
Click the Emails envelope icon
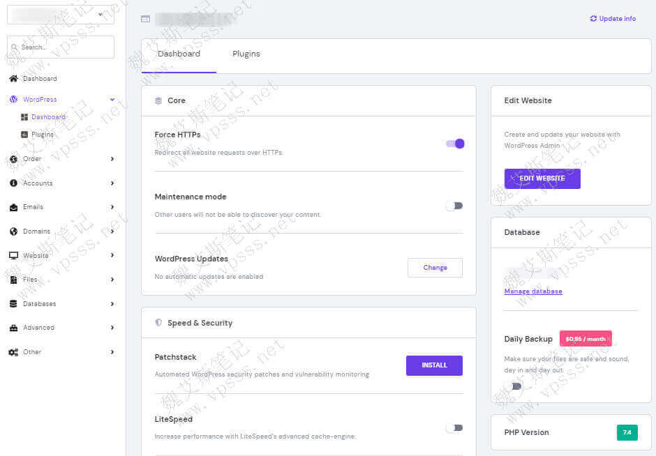point(13,207)
